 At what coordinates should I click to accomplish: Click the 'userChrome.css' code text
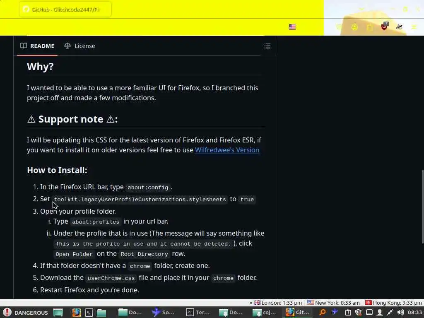click(111, 278)
